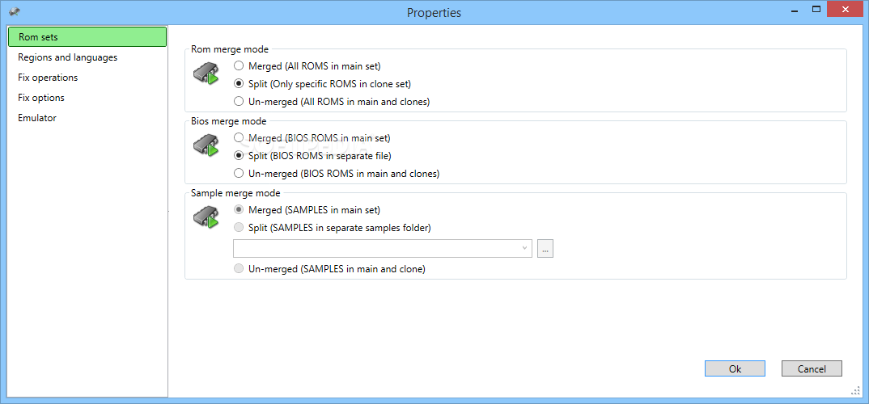This screenshot has width=869, height=404.
Task: Select Merged (SAMPLES in main set)
Action: point(307,210)
